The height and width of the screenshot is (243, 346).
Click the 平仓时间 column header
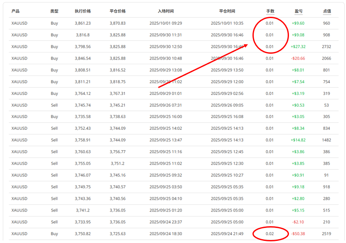click(x=227, y=11)
